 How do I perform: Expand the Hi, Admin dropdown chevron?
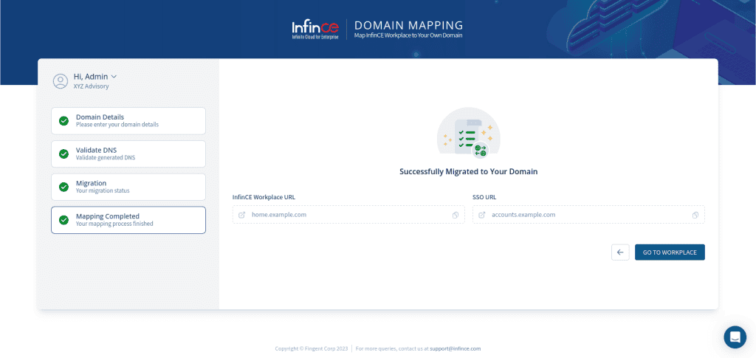point(114,77)
